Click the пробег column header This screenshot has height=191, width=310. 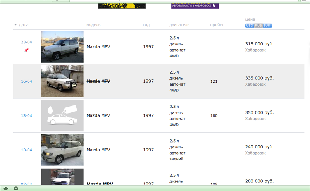click(217, 24)
